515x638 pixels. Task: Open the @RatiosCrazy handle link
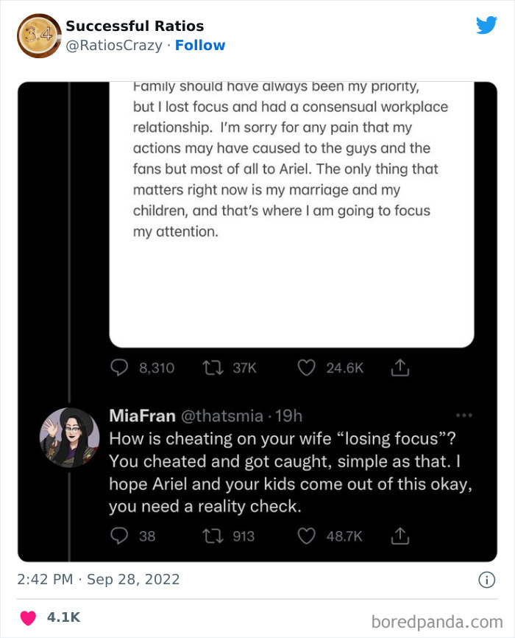pos(114,45)
